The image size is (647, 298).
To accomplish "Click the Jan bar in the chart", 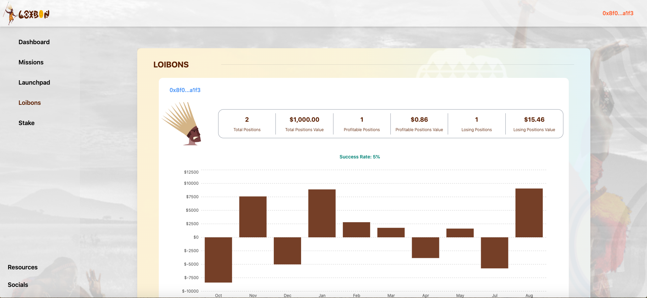I will pyautogui.click(x=322, y=213).
